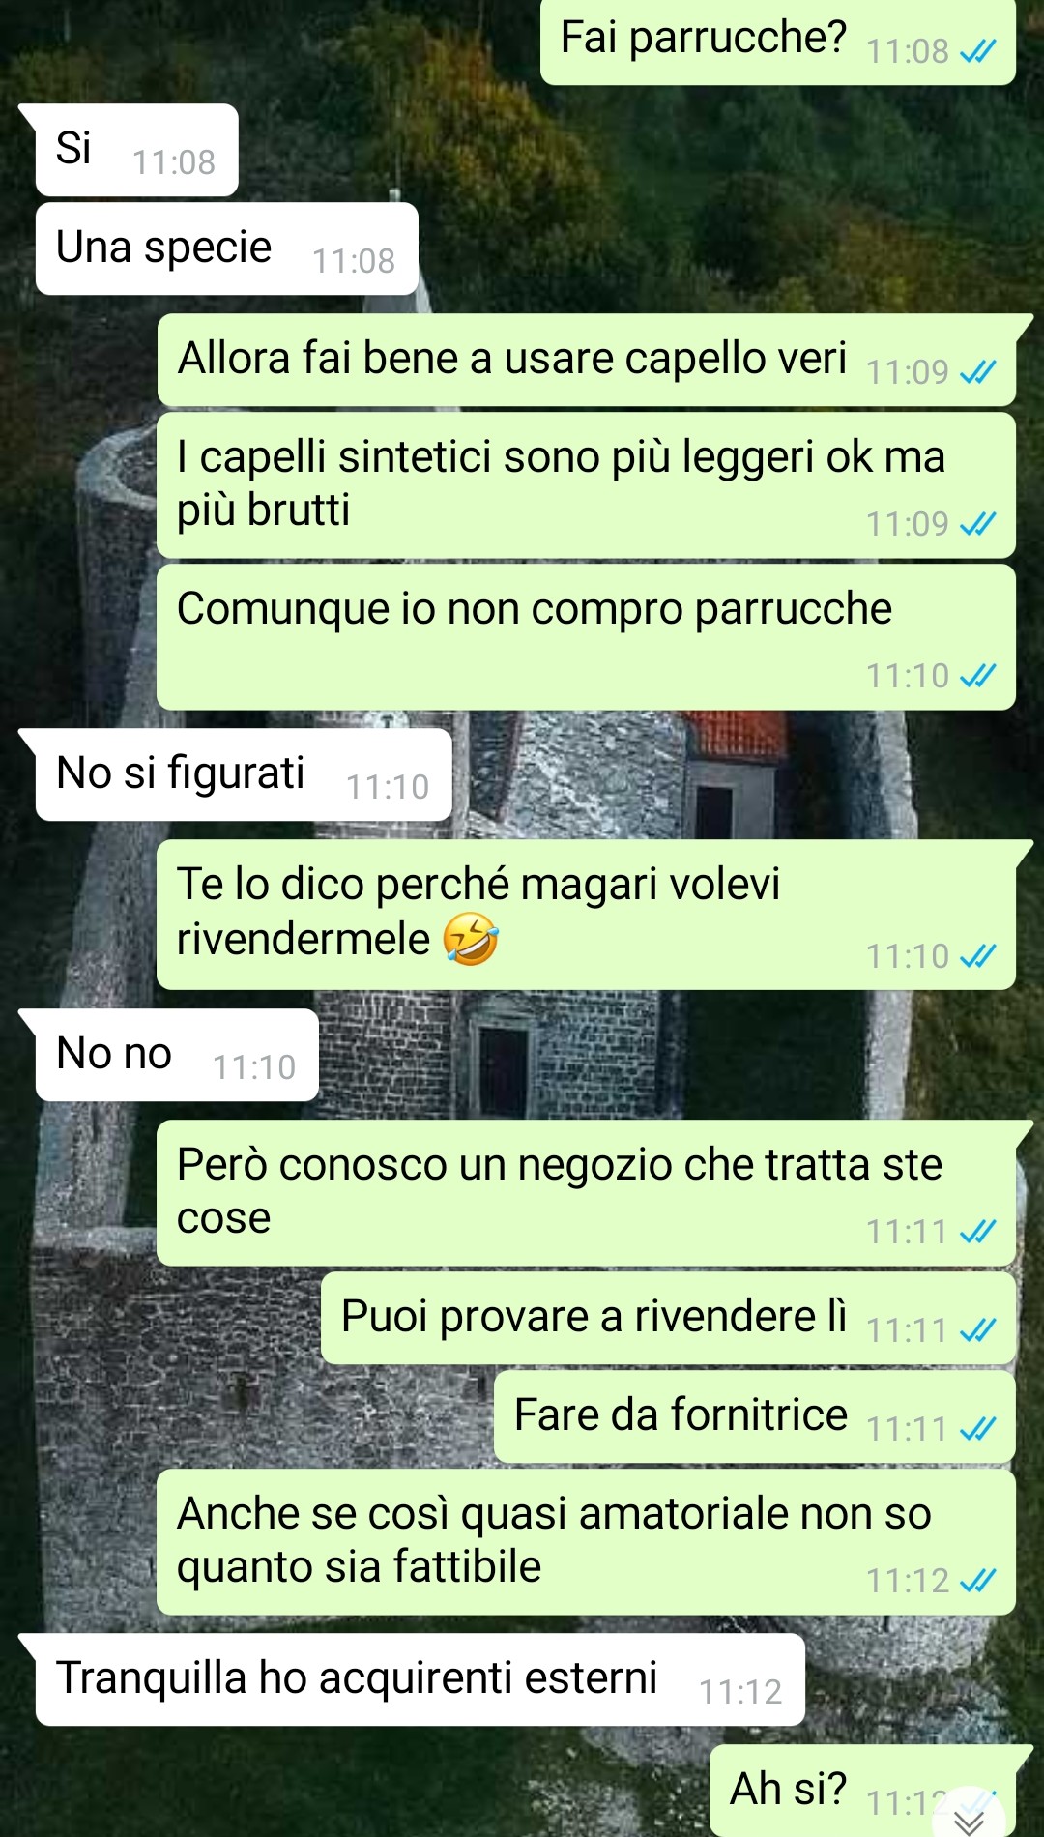
Task: Tap the 11:12 timestamp on 'Tranquilla' message
Action: click(x=740, y=1692)
